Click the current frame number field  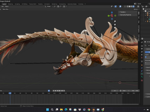tap(115, 91)
